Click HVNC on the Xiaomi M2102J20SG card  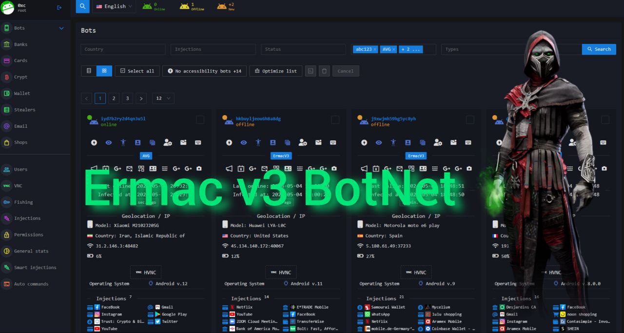tap(146, 273)
